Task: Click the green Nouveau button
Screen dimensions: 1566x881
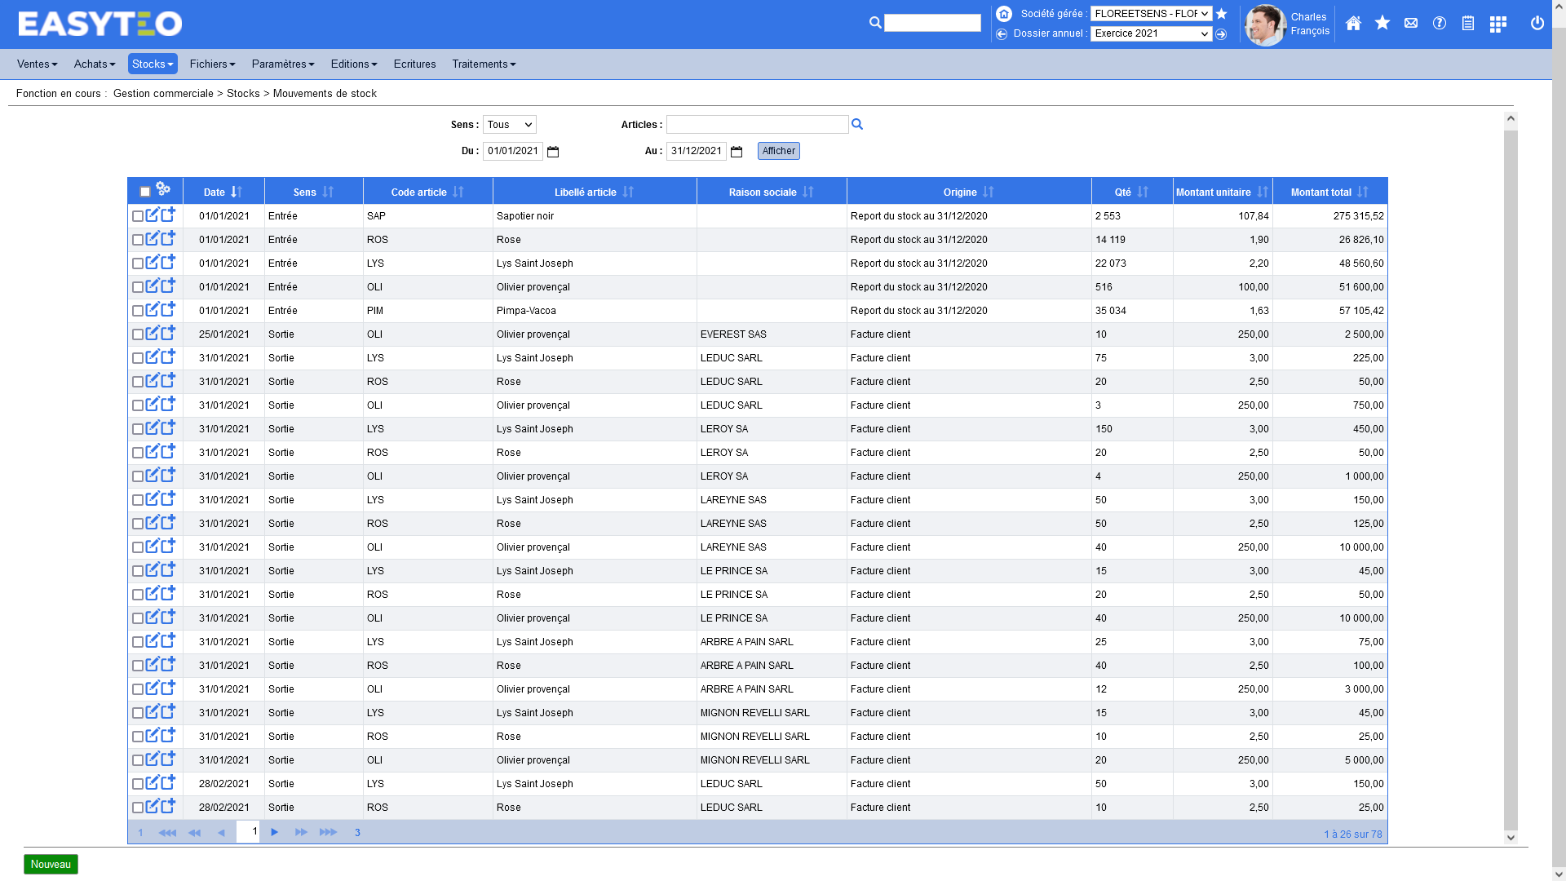Action: [51, 864]
